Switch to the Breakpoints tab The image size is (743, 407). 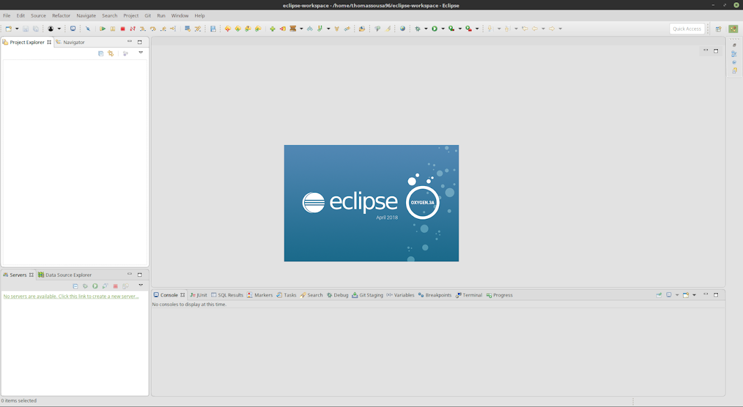[435, 295]
